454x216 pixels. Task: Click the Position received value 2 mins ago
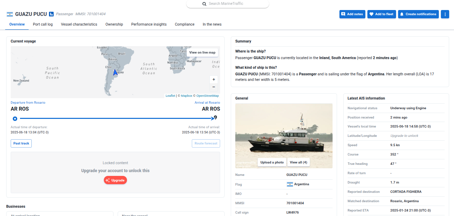click(x=399, y=118)
